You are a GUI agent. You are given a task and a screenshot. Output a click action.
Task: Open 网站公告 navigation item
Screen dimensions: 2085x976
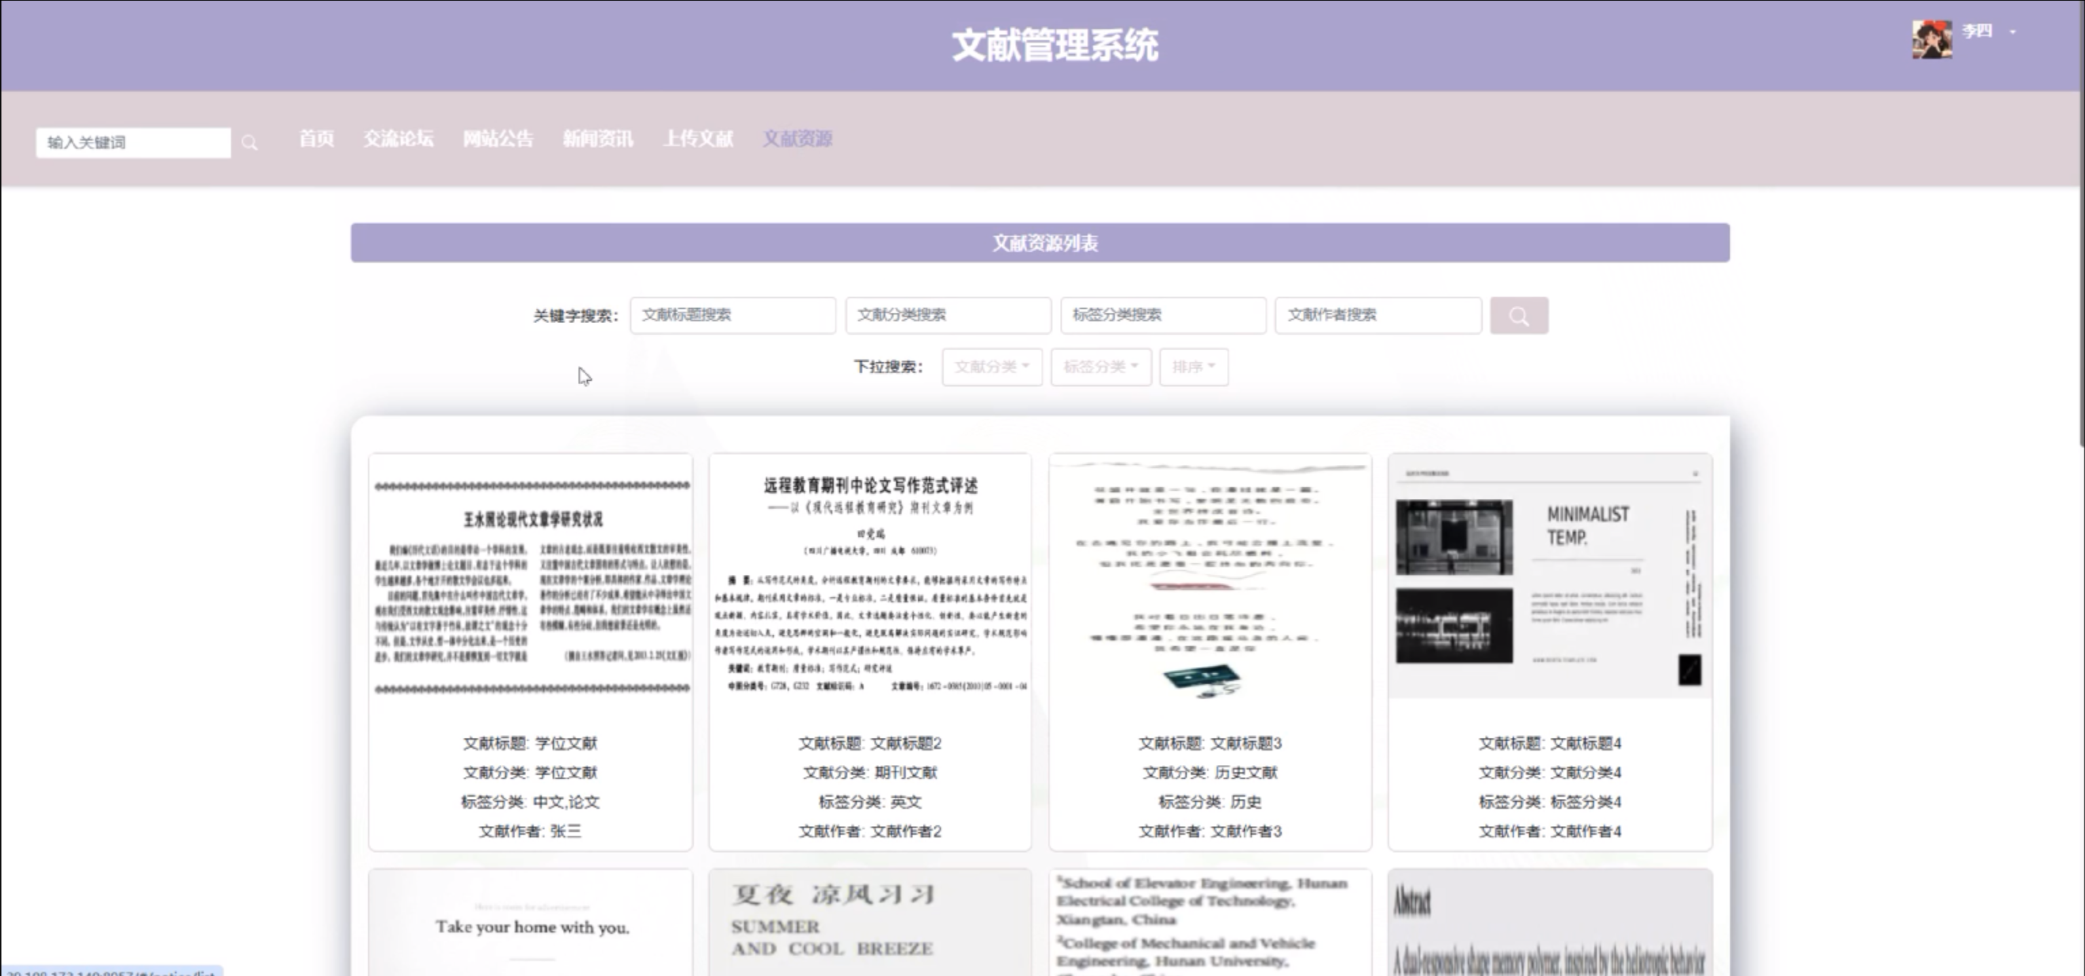[x=498, y=139]
